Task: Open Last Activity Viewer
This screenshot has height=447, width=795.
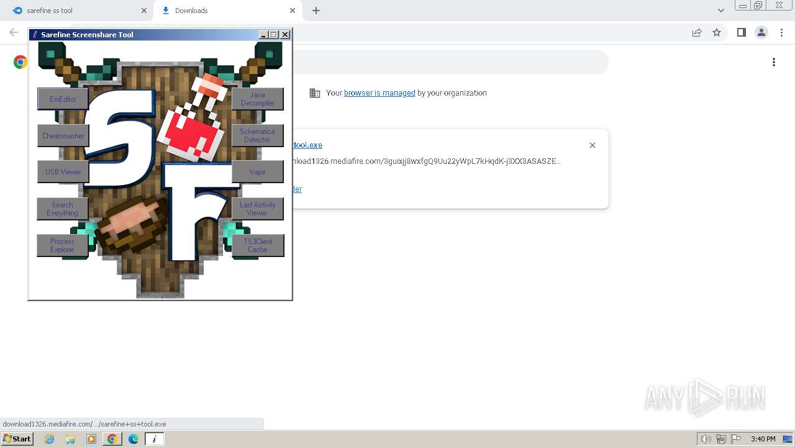Action: click(258, 209)
